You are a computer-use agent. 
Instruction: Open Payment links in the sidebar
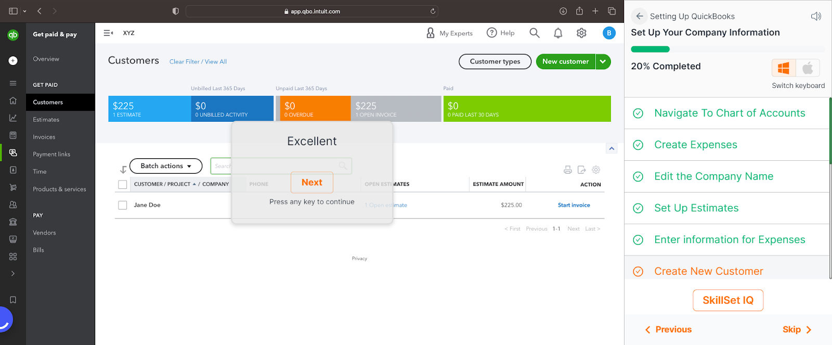pos(51,154)
